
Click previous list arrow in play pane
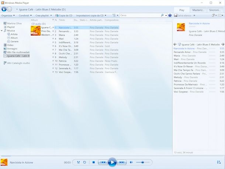[x=175, y=44]
